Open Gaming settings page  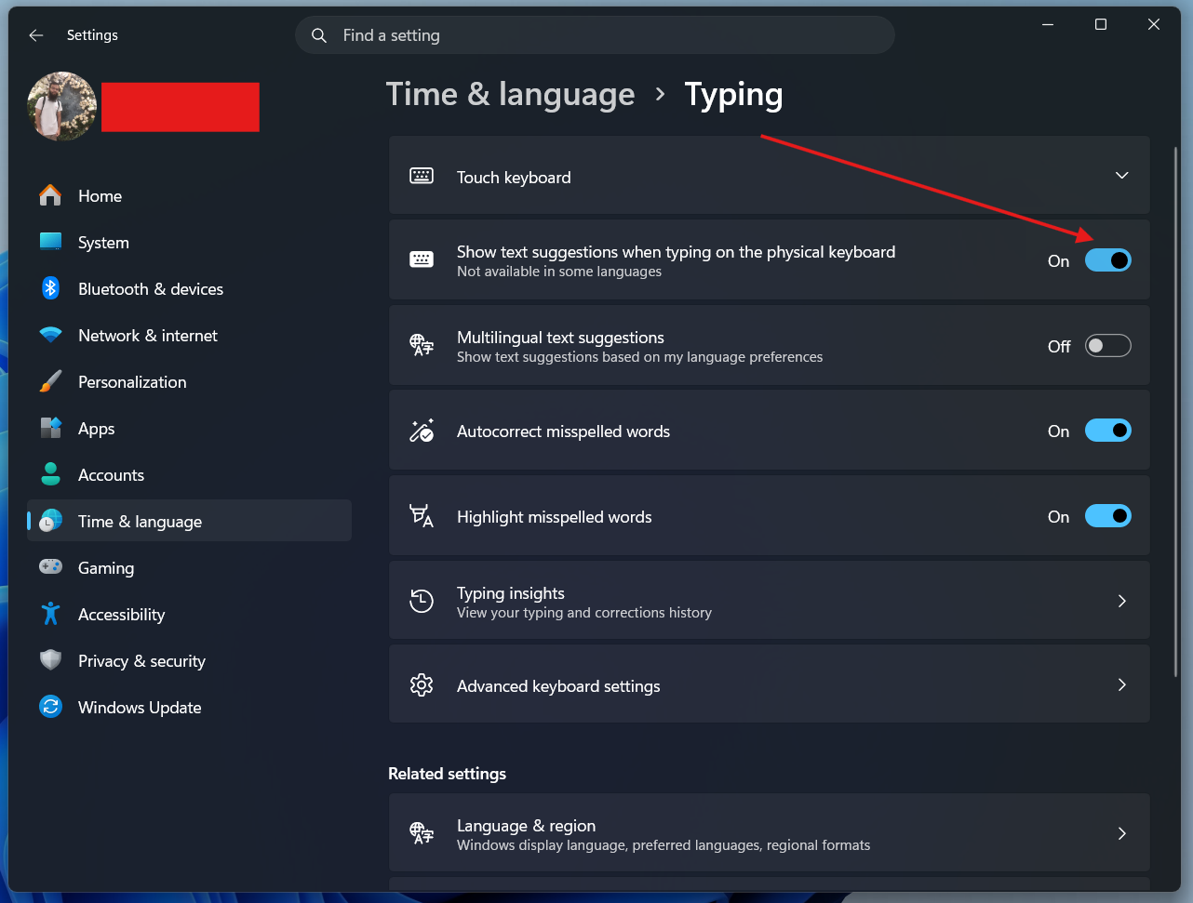click(x=190, y=567)
